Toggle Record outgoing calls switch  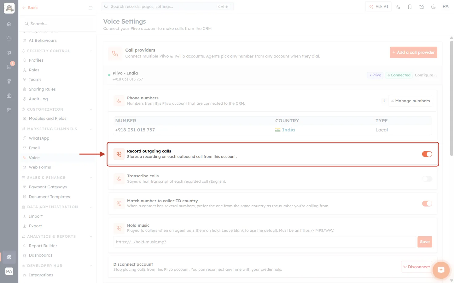pos(427,154)
